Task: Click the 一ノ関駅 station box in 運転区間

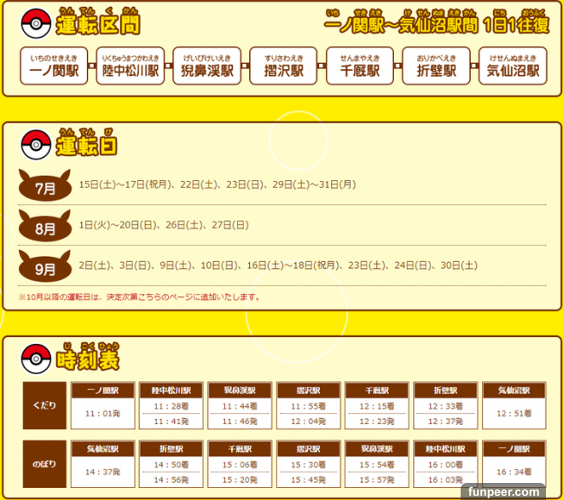Action: 54,67
